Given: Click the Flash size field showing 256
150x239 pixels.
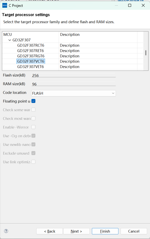Looking at the screenshot, I should (74, 75).
